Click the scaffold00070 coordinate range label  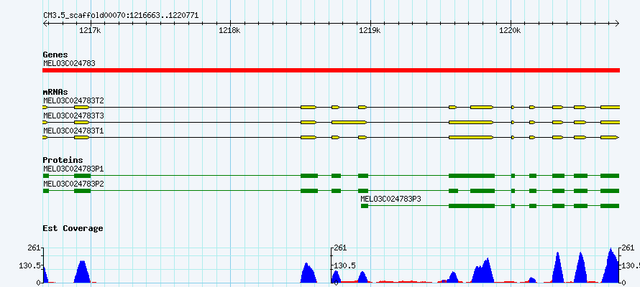tap(121, 16)
